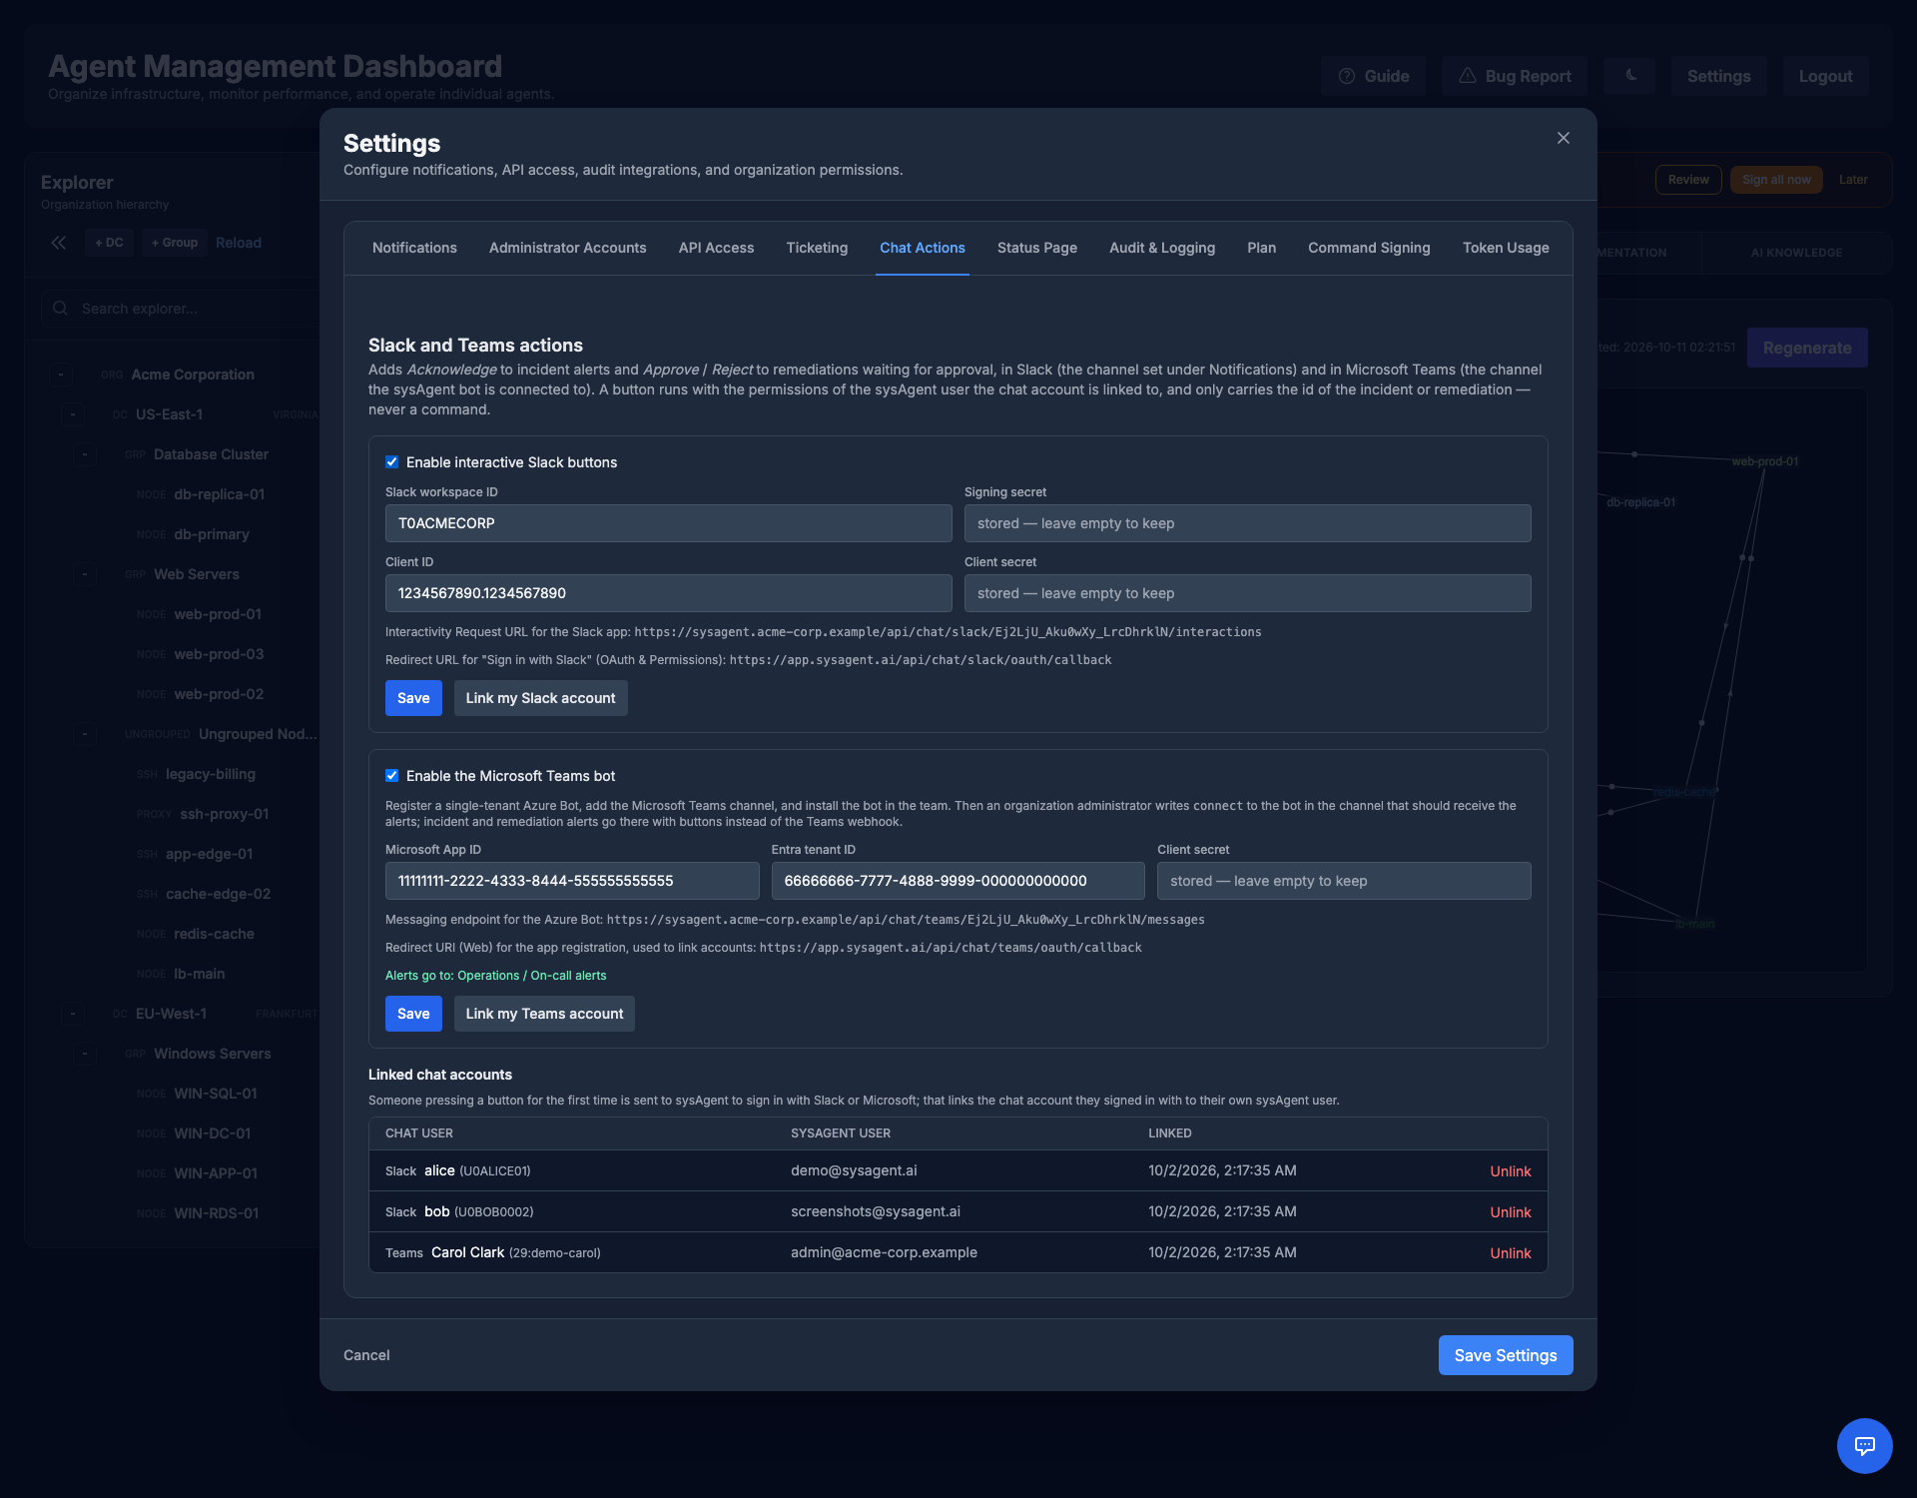The height and width of the screenshot is (1498, 1917).
Task: Go to the Status Page tab
Action: point(1037,248)
